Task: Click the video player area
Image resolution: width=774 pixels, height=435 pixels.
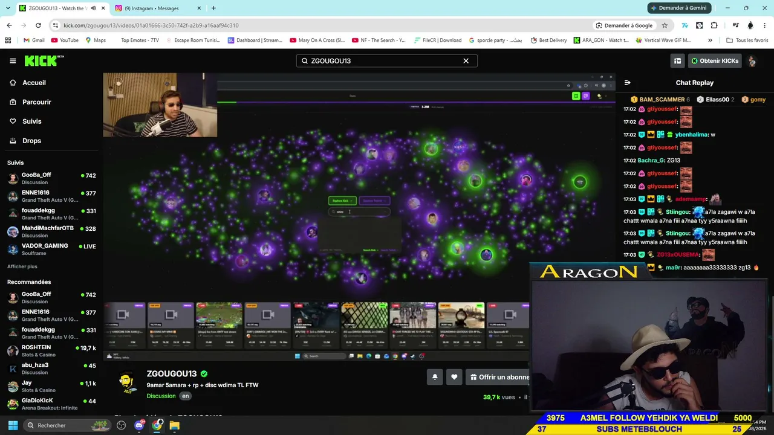Action: coord(359,217)
